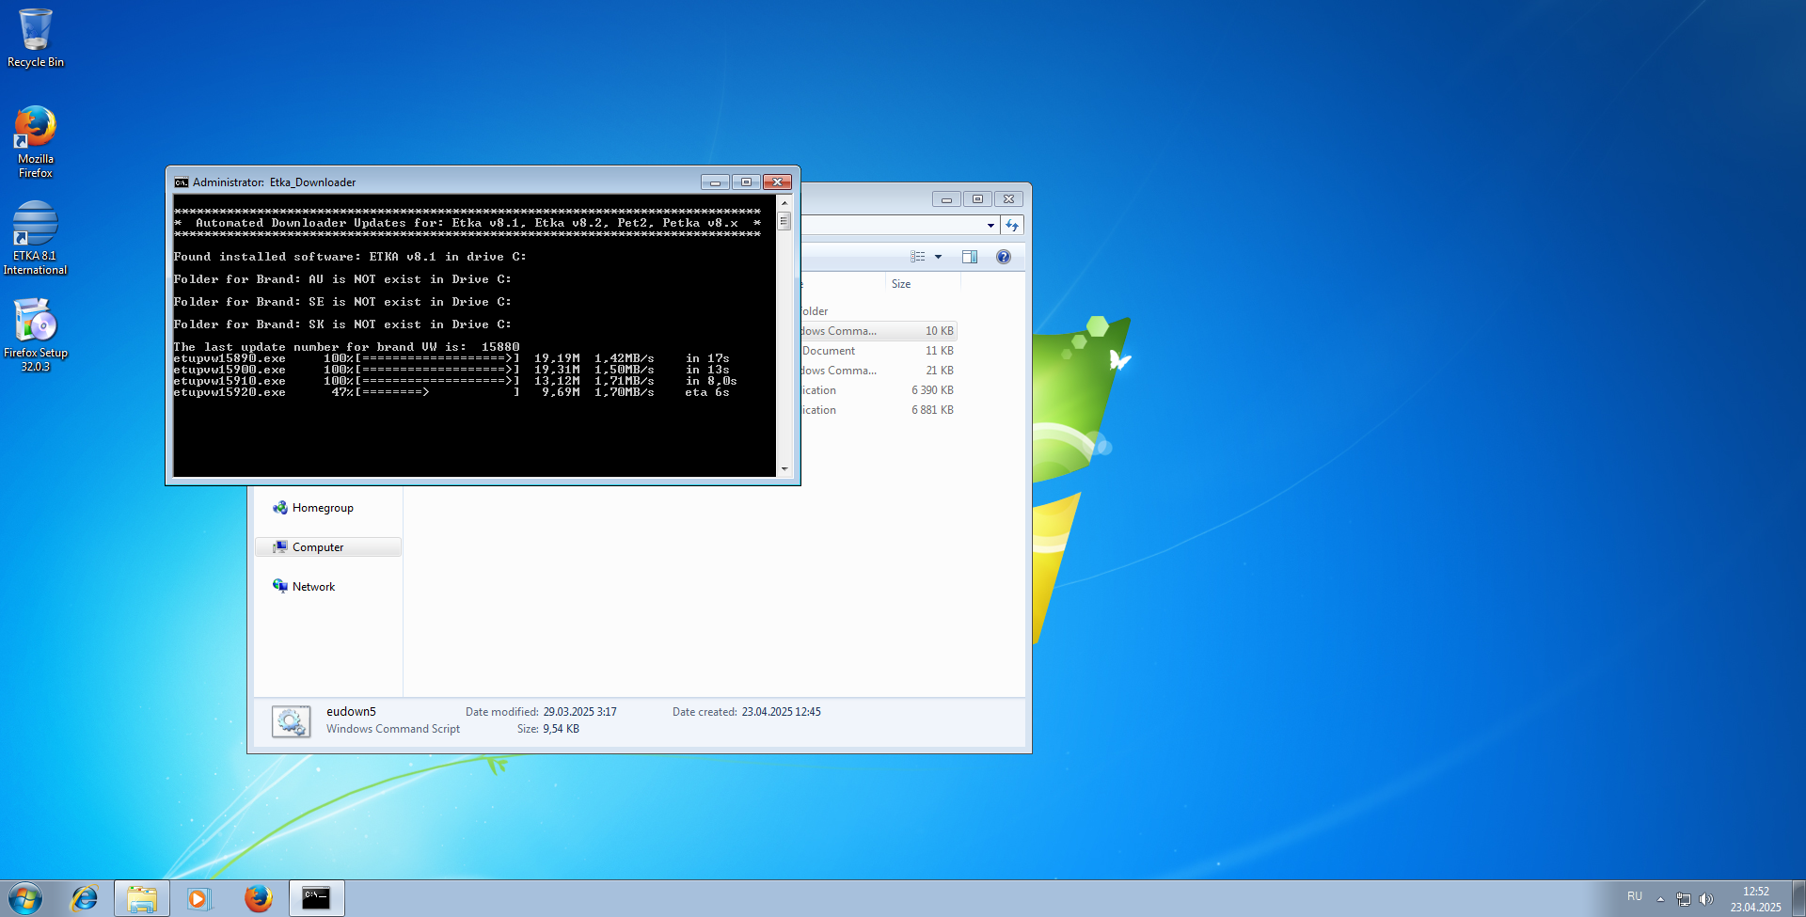The image size is (1806, 917).
Task: Select the application row sized 6 881 KB
Action: point(878,410)
